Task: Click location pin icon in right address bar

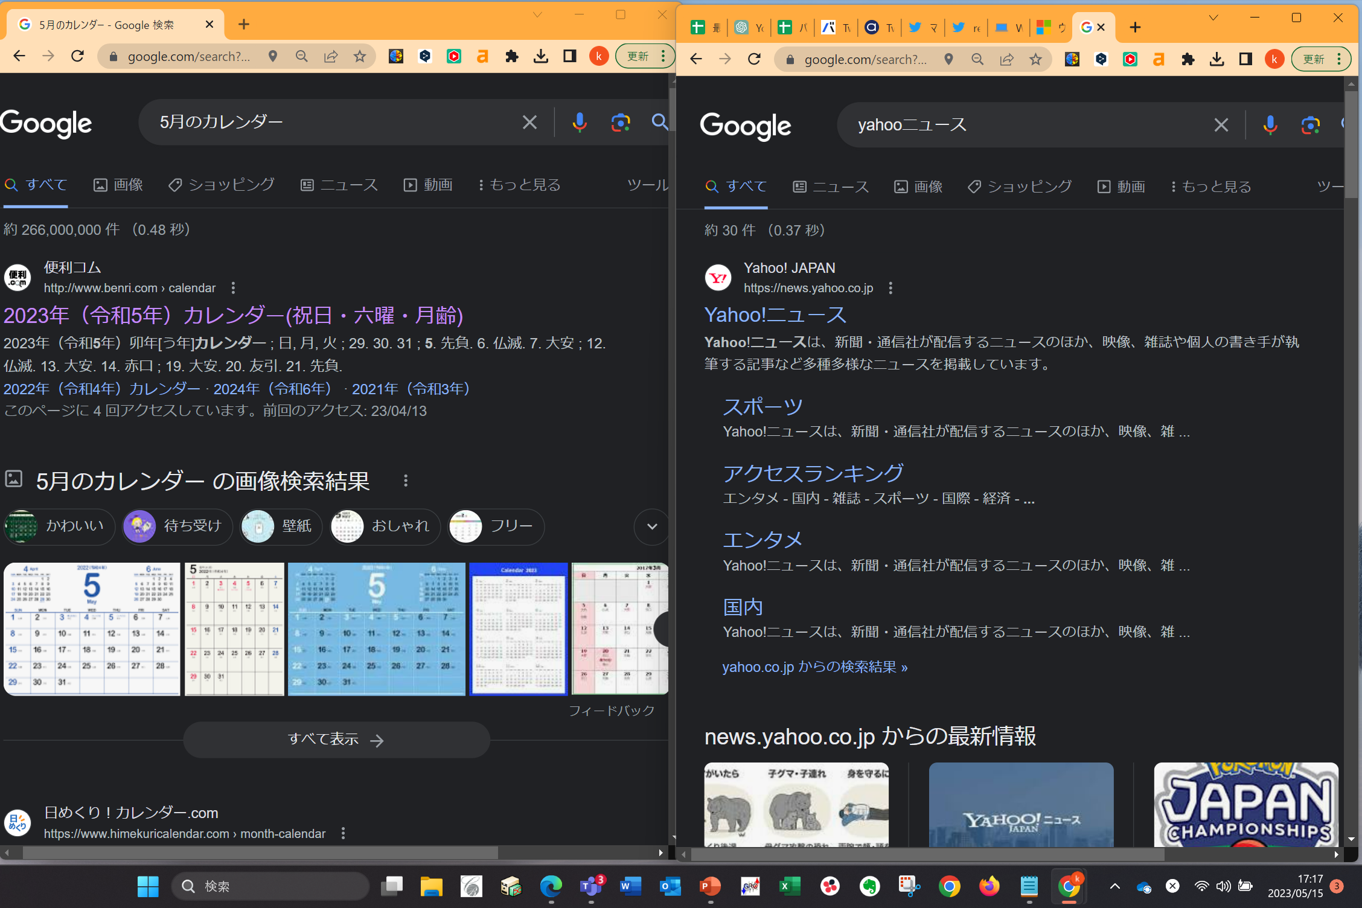Action: (x=949, y=59)
